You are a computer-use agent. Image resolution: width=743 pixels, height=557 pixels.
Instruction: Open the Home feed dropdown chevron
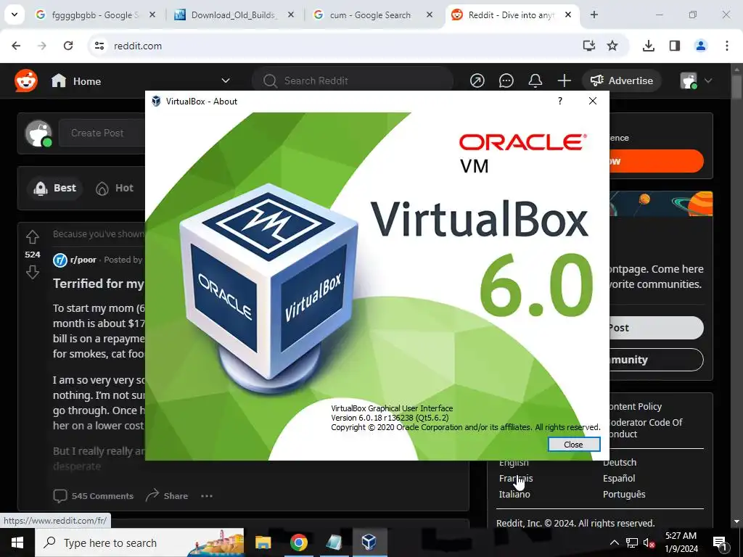coord(226,81)
